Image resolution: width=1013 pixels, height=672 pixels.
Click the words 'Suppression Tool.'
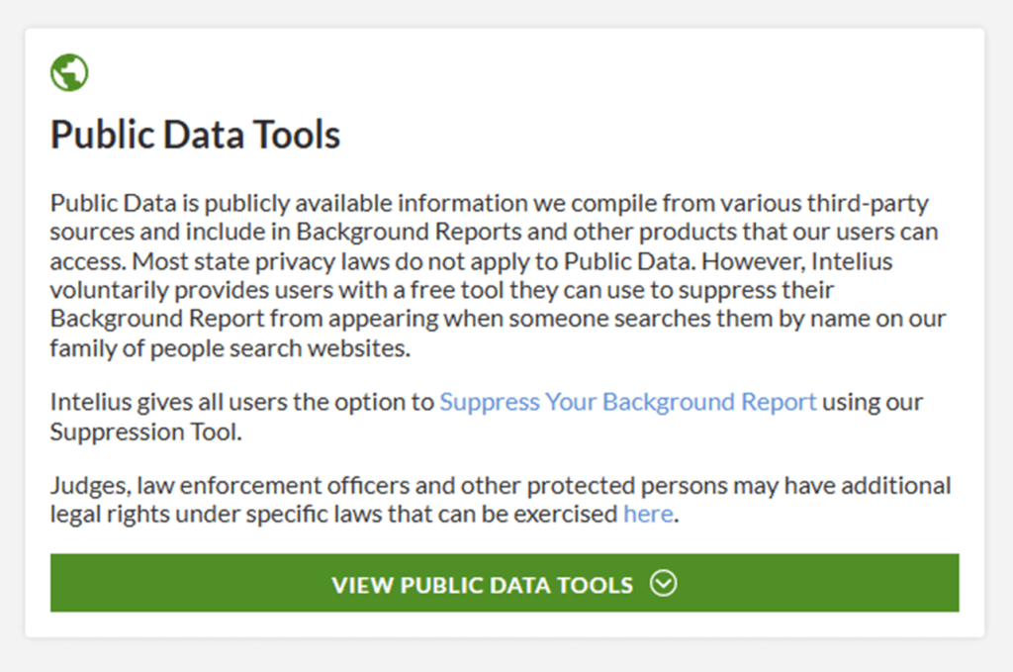click(x=144, y=432)
